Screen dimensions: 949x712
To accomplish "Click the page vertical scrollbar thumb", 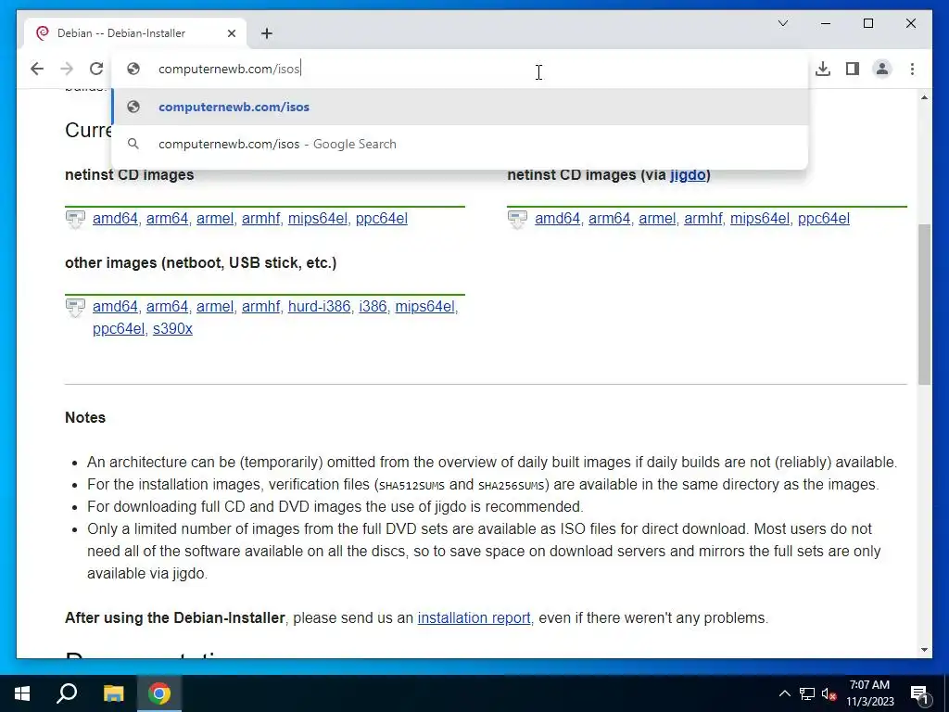I will 924,304.
